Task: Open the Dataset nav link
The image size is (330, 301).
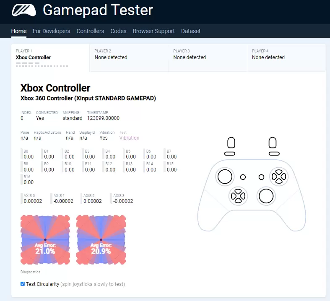Action: [x=191, y=31]
